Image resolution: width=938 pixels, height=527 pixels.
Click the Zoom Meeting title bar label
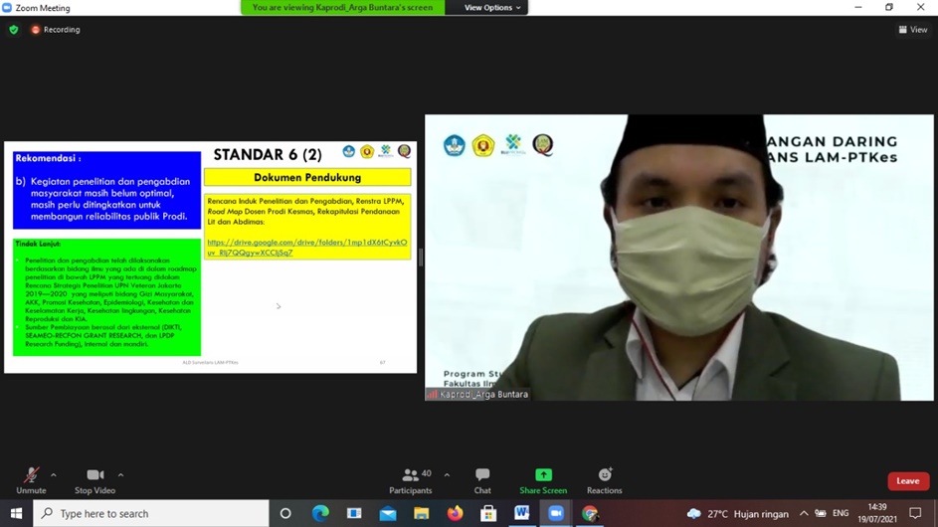point(43,8)
